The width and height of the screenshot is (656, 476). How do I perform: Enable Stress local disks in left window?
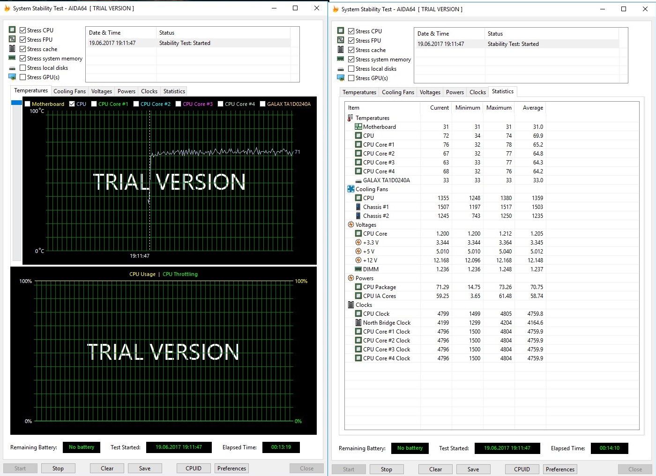click(22, 68)
